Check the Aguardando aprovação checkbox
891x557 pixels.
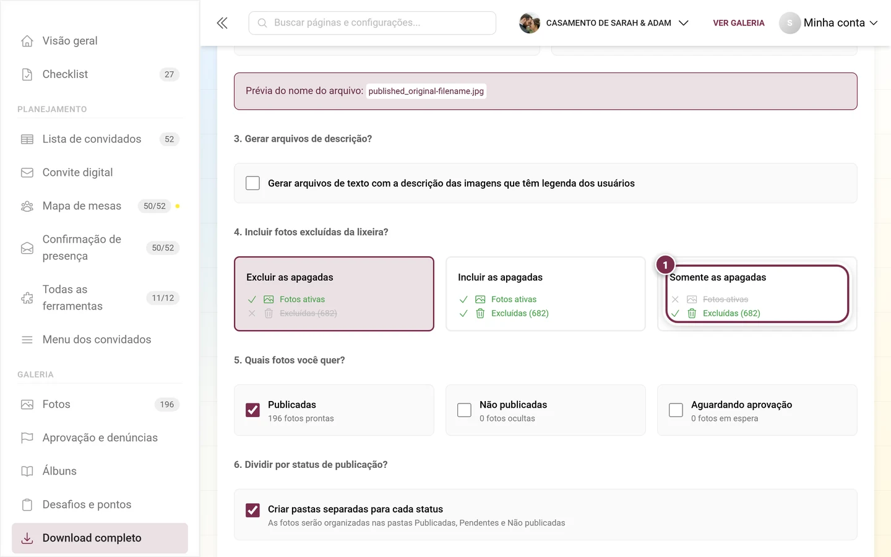[676, 410]
